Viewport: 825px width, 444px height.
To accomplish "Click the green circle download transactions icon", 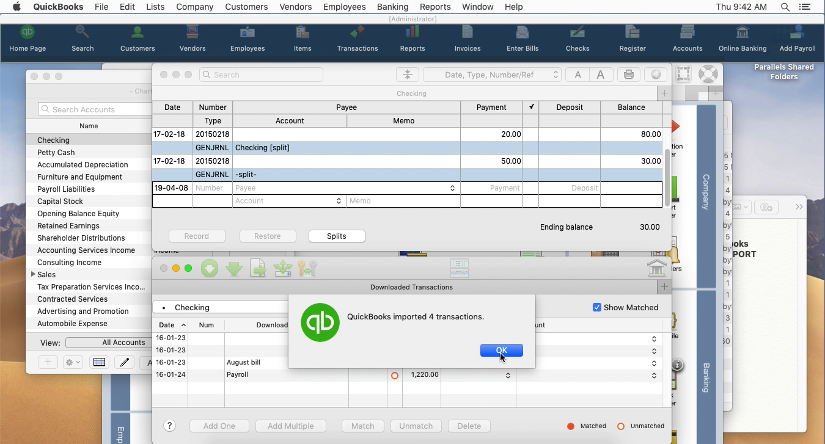I will tap(210, 268).
